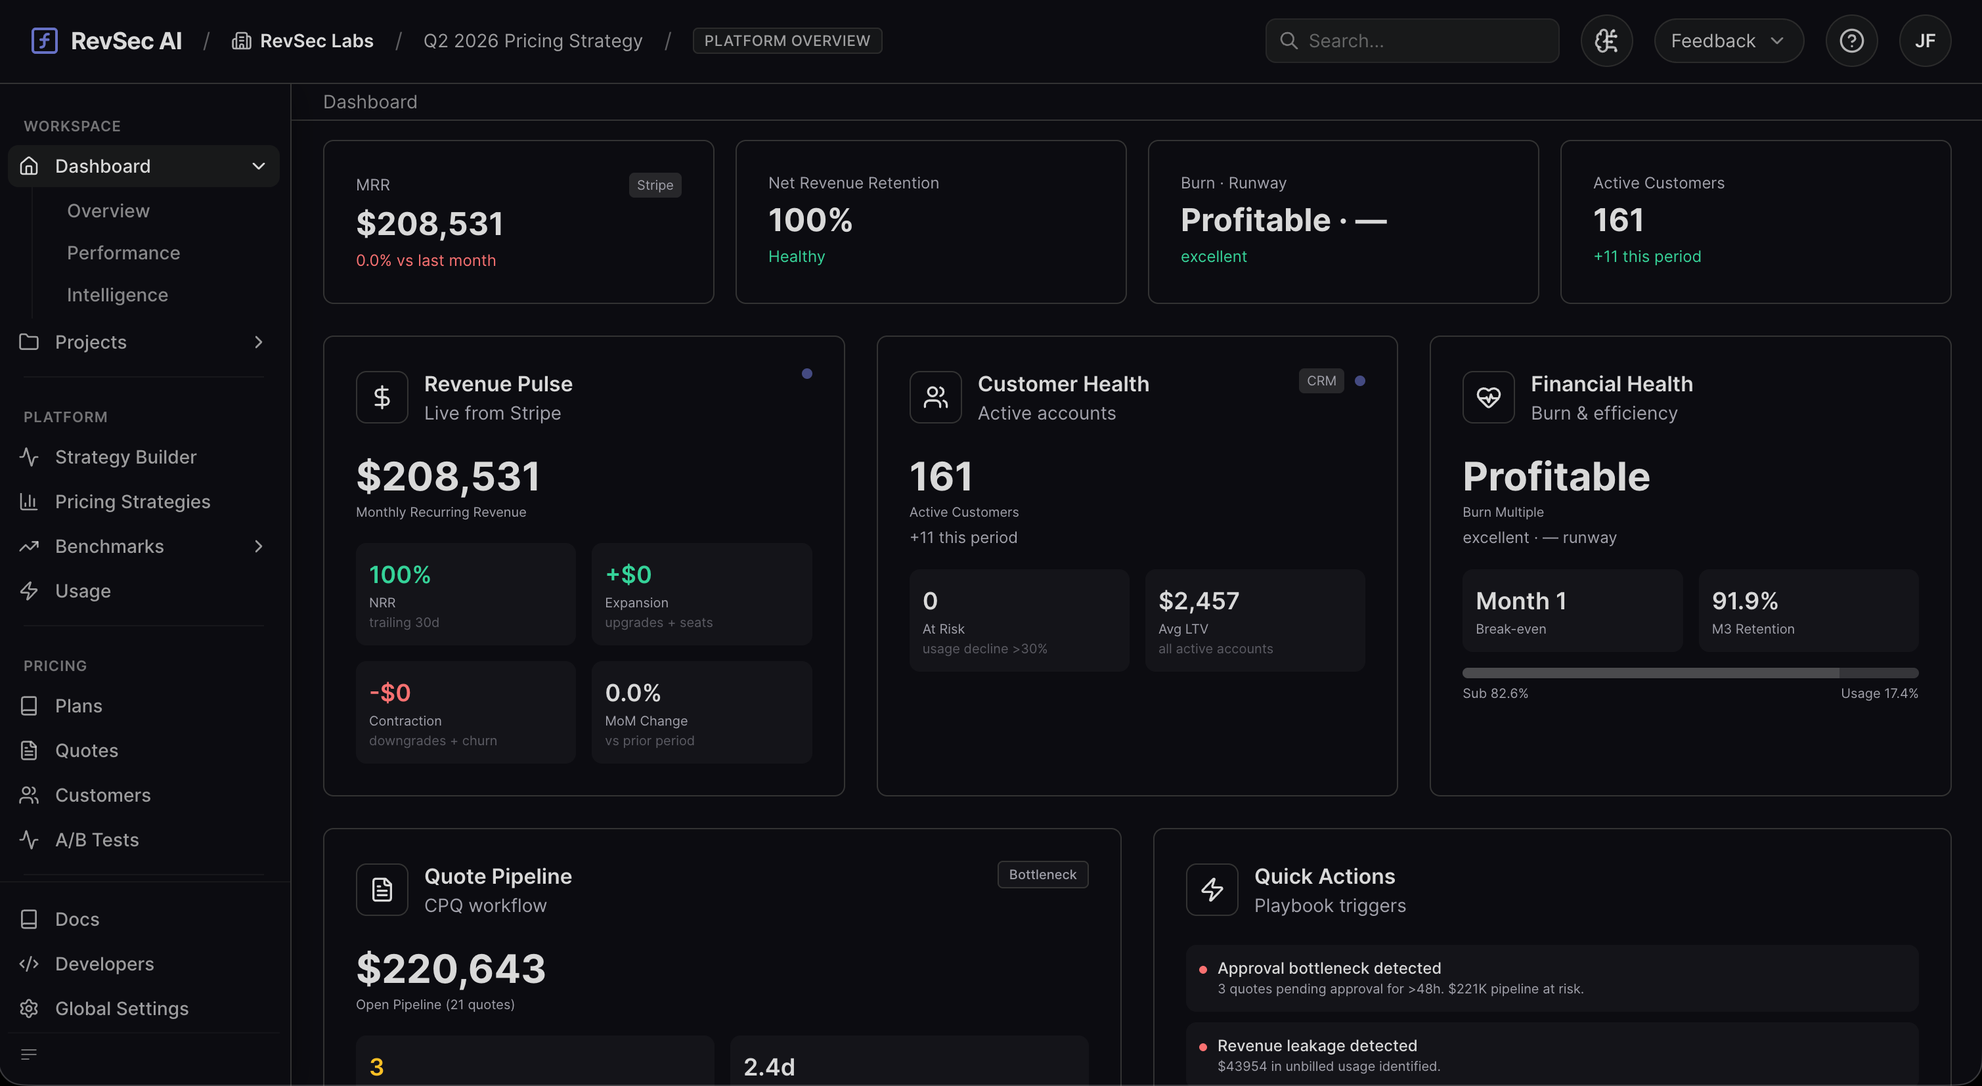Open the JF user avatar menu
1982x1086 pixels.
pyautogui.click(x=1924, y=41)
